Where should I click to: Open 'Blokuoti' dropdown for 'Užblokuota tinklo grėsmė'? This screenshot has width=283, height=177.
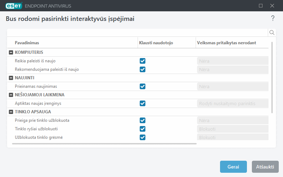coord(233,137)
